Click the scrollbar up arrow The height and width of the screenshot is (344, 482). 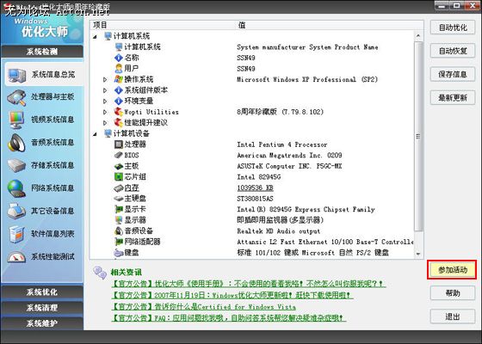point(418,36)
